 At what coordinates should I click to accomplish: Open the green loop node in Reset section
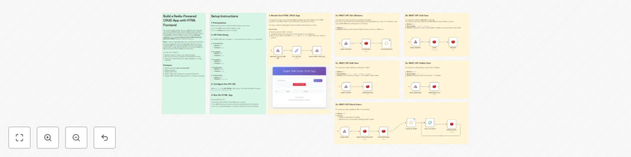[430, 123]
